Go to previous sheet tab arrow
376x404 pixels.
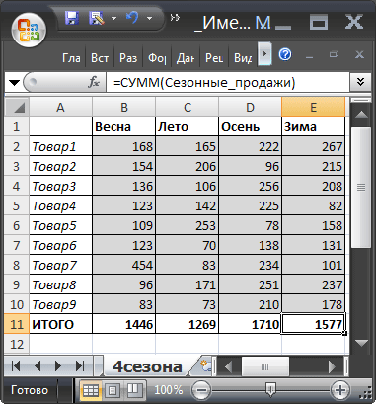tap(38, 365)
